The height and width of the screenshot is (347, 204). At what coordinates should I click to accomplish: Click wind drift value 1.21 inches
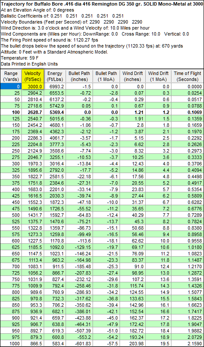coord(133,112)
